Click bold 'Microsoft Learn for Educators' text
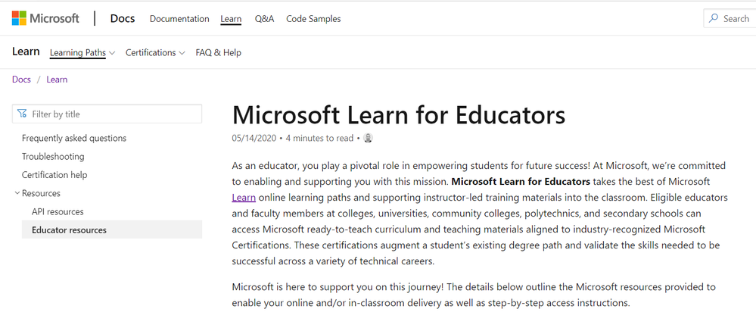 click(x=521, y=182)
